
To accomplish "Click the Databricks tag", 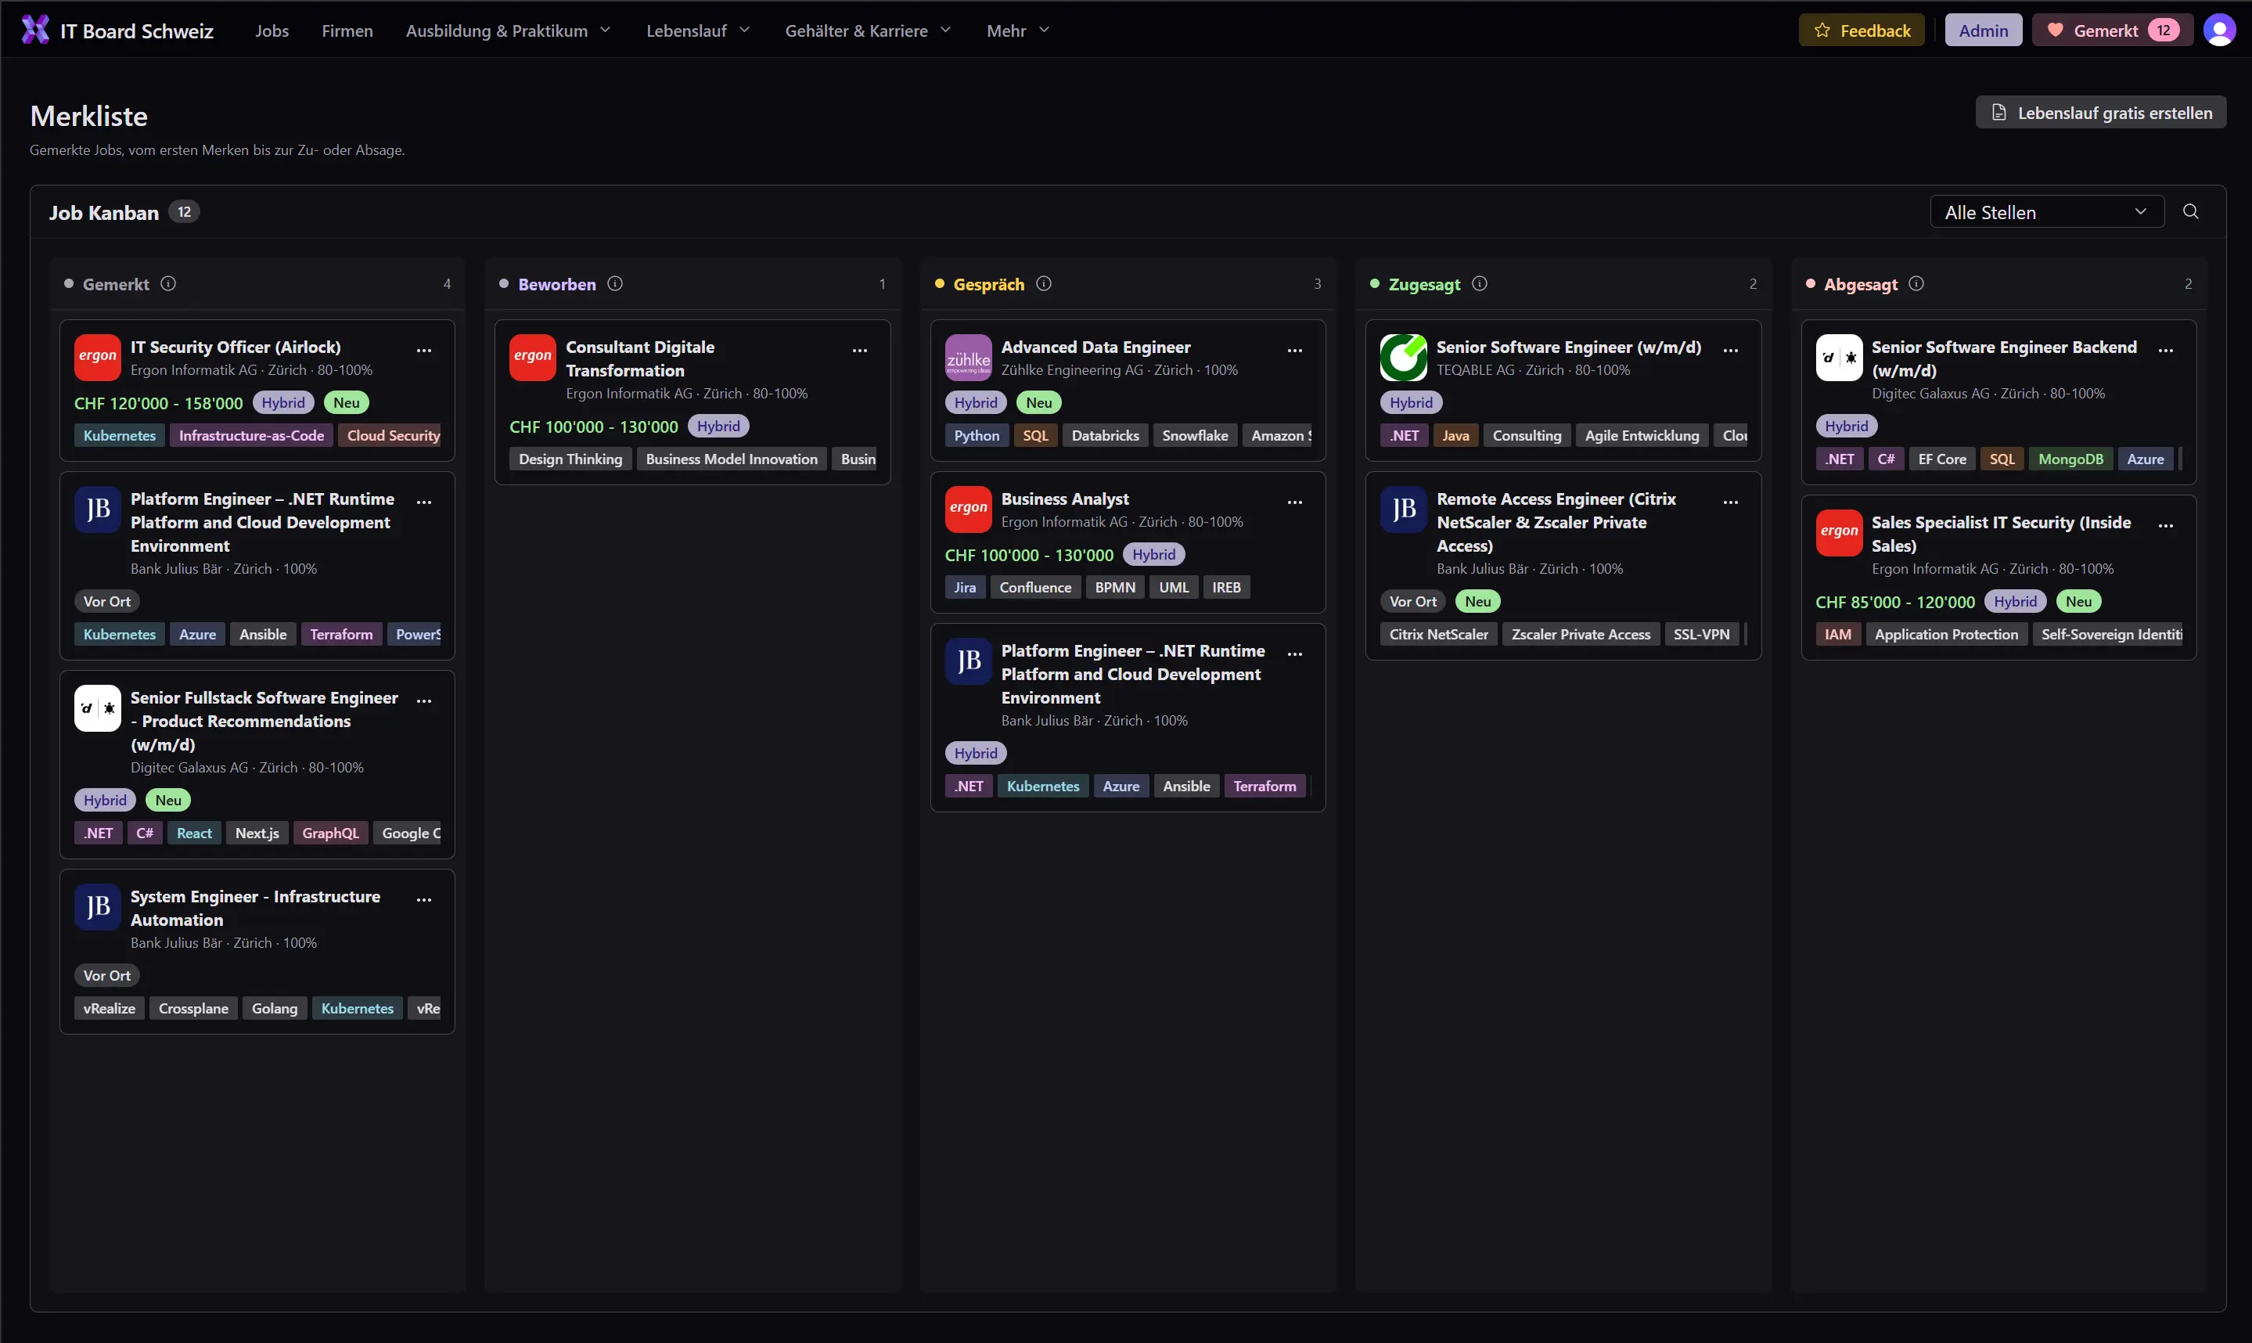I will tap(1106, 436).
